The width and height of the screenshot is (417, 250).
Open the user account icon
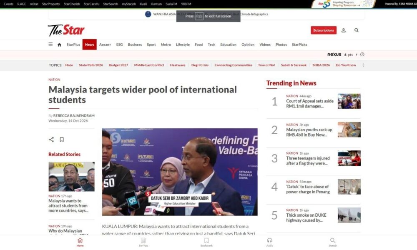click(344, 30)
